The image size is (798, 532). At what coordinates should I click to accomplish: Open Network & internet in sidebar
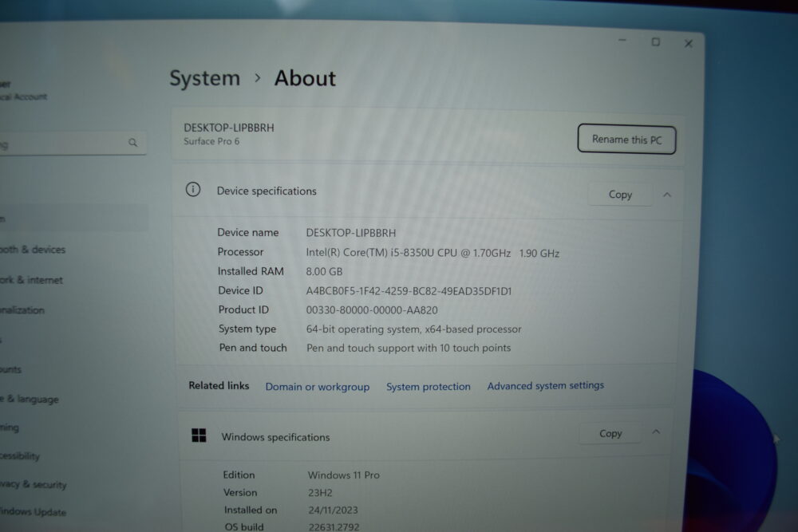click(31, 280)
